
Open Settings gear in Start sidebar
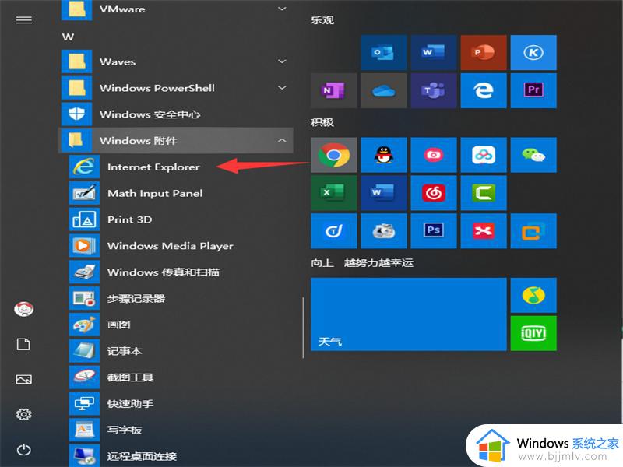[24, 415]
